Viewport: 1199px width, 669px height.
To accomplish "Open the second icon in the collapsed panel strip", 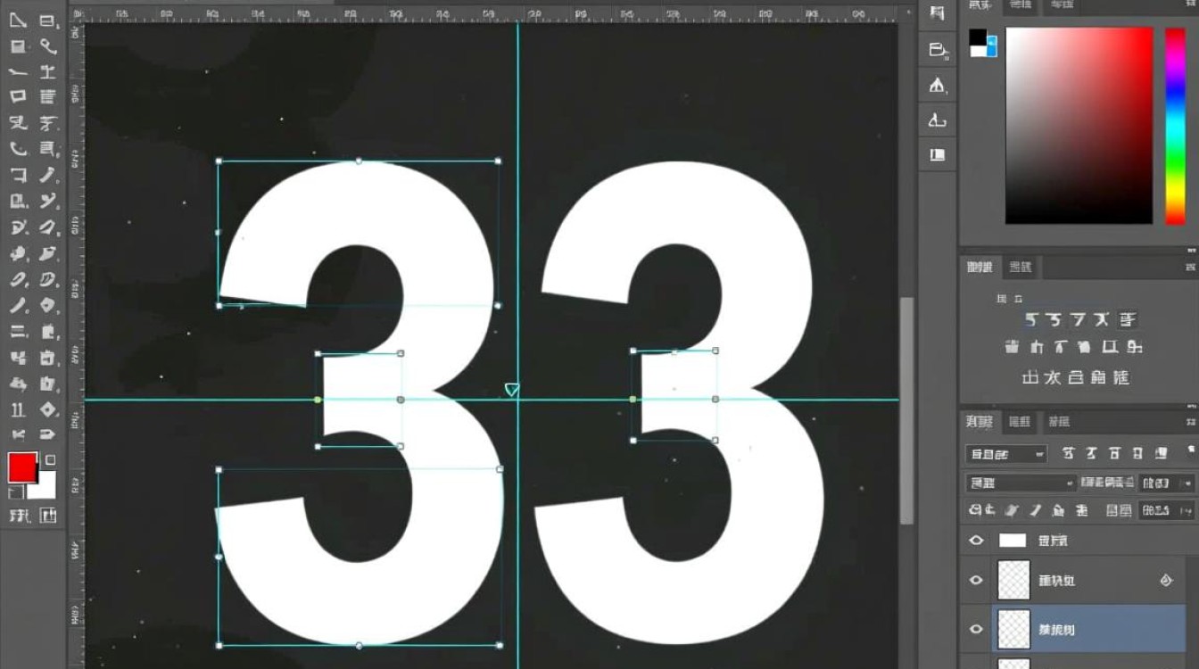I will tap(937, 50).
